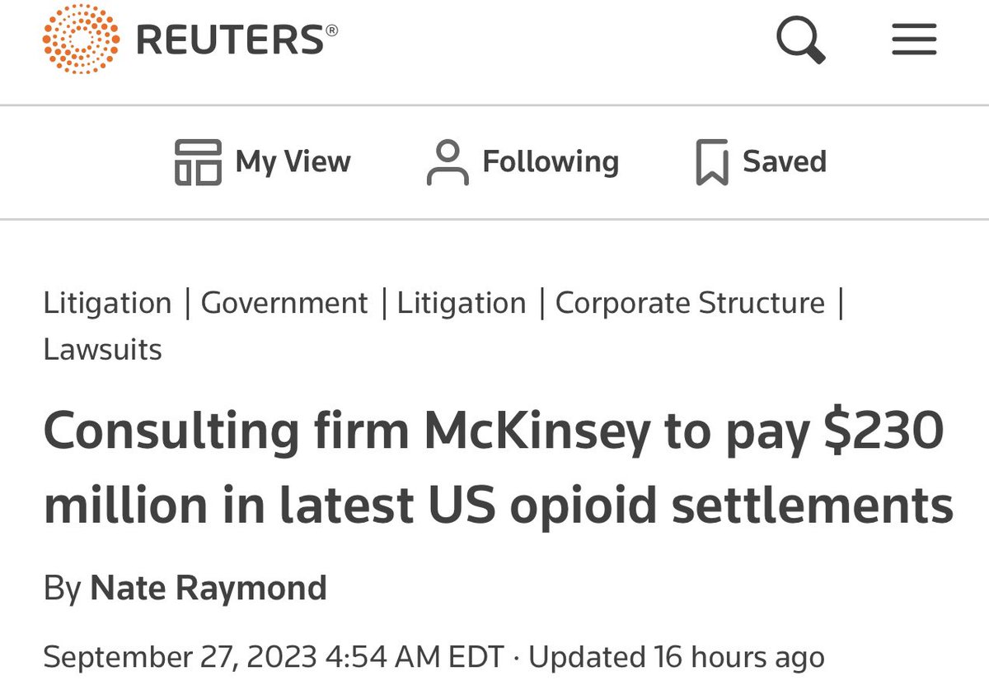Screen dimensions: 989x685
Task: Open the first Litigation category link
Action: (x=107, y=303)
